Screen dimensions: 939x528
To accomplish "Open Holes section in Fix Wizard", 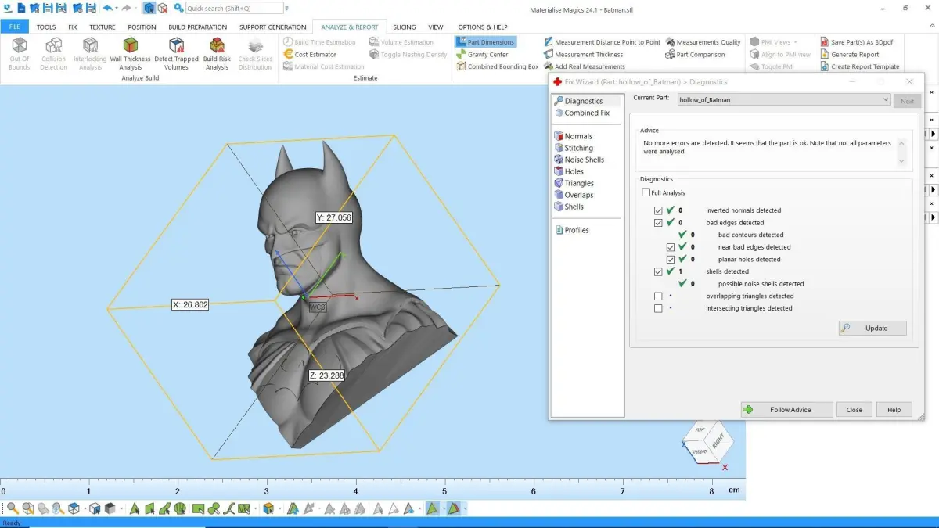I will coord(568,171).
